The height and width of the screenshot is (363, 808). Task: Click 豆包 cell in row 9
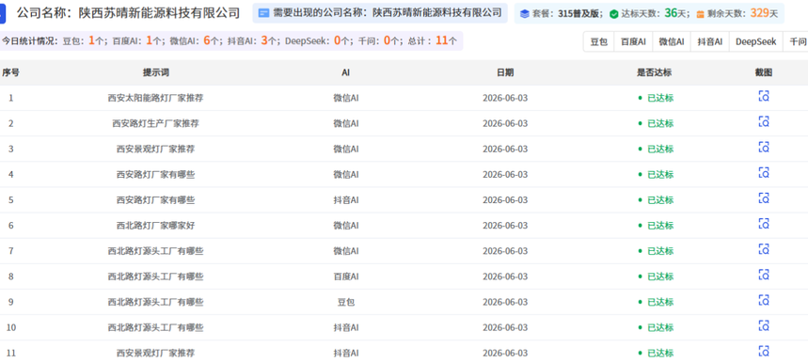tap(346, 302)
